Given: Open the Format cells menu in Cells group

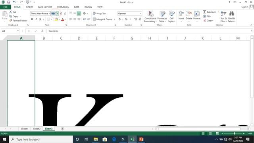Looking at the screenshot, I should [x=197, y=16].
